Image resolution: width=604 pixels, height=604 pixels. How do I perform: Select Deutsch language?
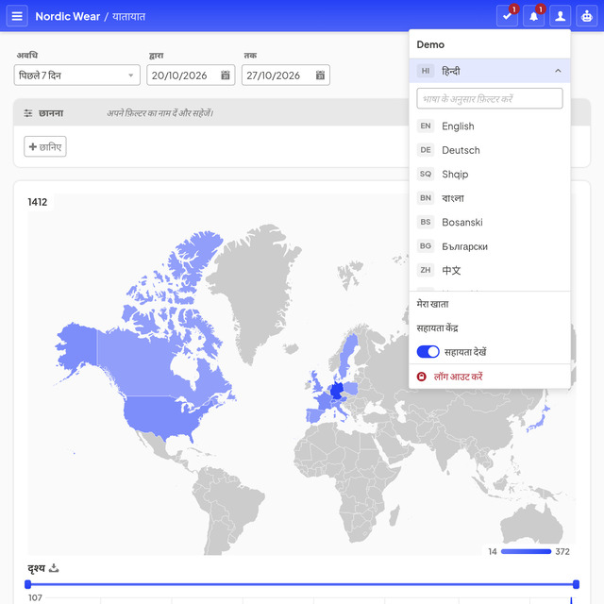point(490,150)
